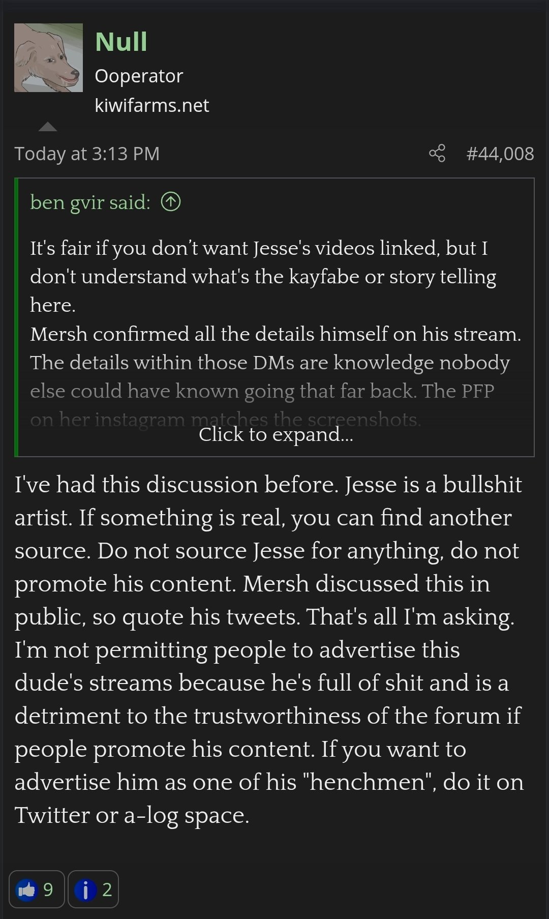Viewport: 549px width, 919px height.
Task: Open Null's dog avatar profile picture
Action: [x=48, y=57]
